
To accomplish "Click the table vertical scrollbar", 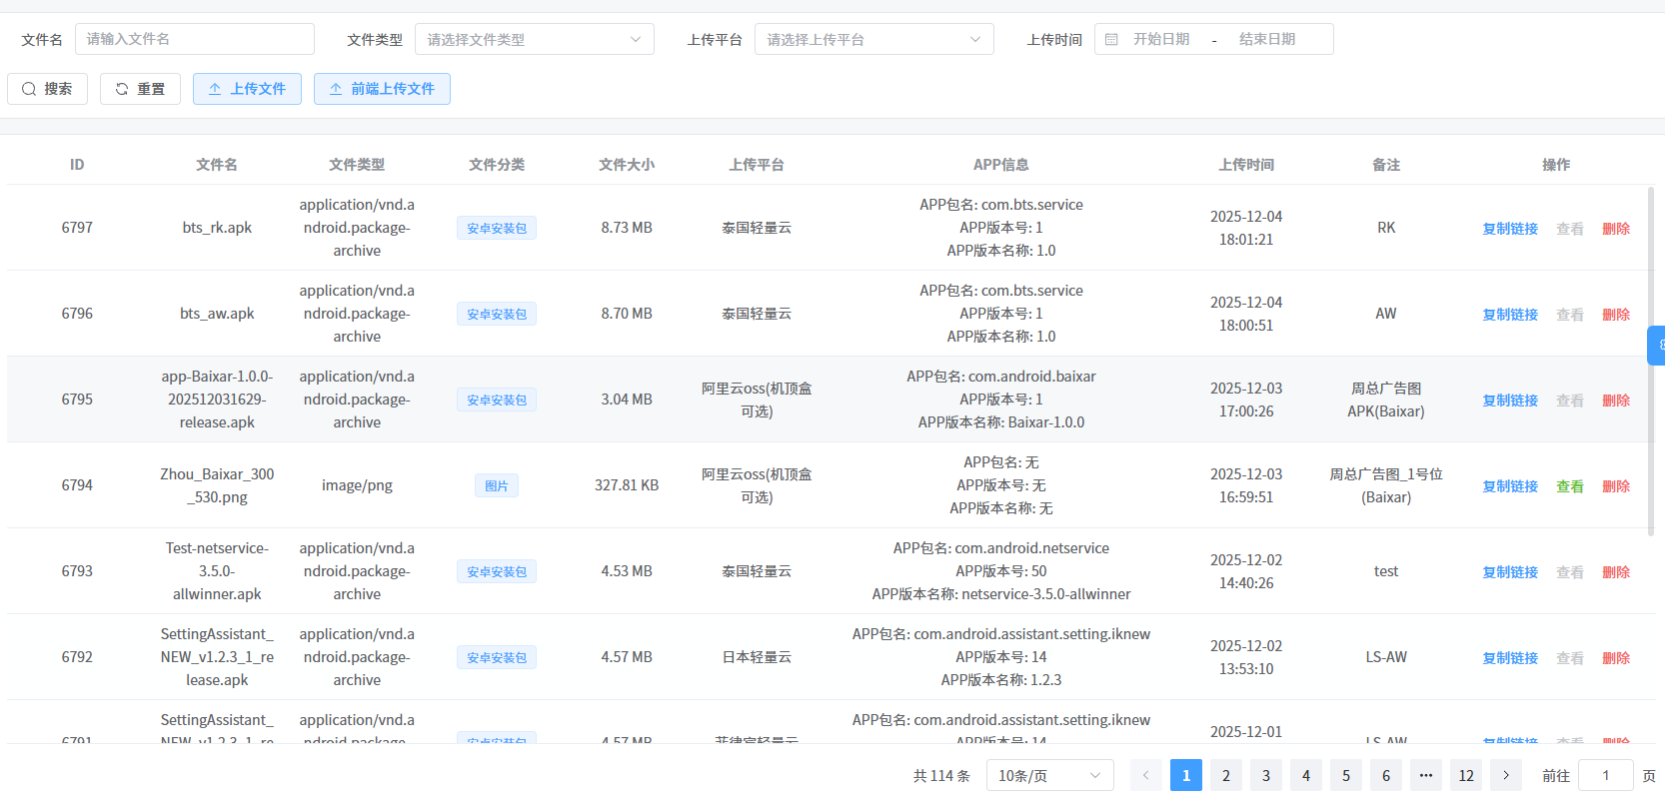I will 1650,360.
